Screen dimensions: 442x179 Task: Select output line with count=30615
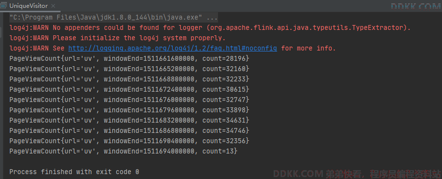pyautogui.click(x=129, y=89)
